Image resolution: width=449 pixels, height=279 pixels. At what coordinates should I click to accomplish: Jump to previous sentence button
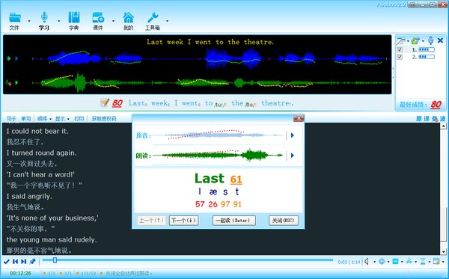[x=16, y=262]
